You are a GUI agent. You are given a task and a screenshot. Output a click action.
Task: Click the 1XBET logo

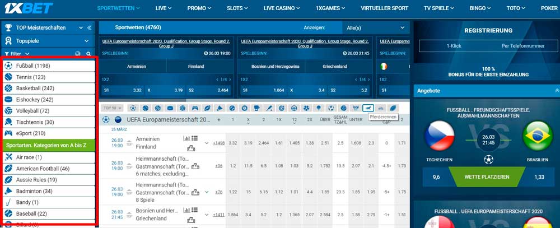(x=29, y=8)
